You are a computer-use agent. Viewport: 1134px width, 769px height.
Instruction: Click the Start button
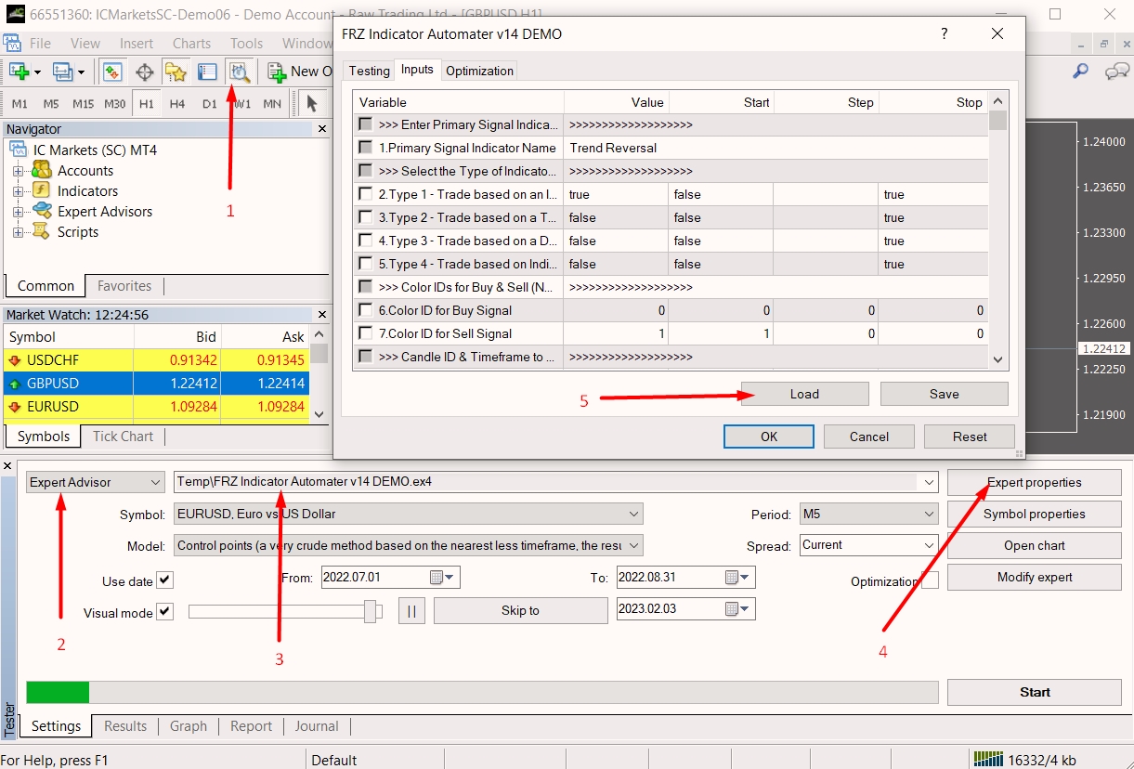click(x=1035, y=692)
